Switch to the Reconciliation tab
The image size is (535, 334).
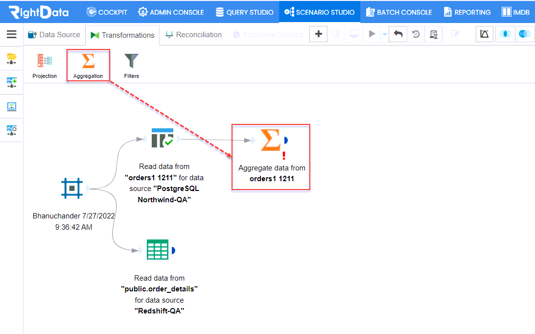click(x=193, y=35)
